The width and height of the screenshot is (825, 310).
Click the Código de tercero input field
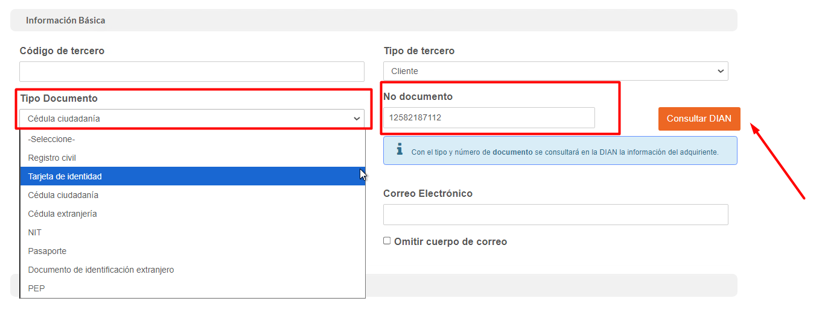point(191,72)
